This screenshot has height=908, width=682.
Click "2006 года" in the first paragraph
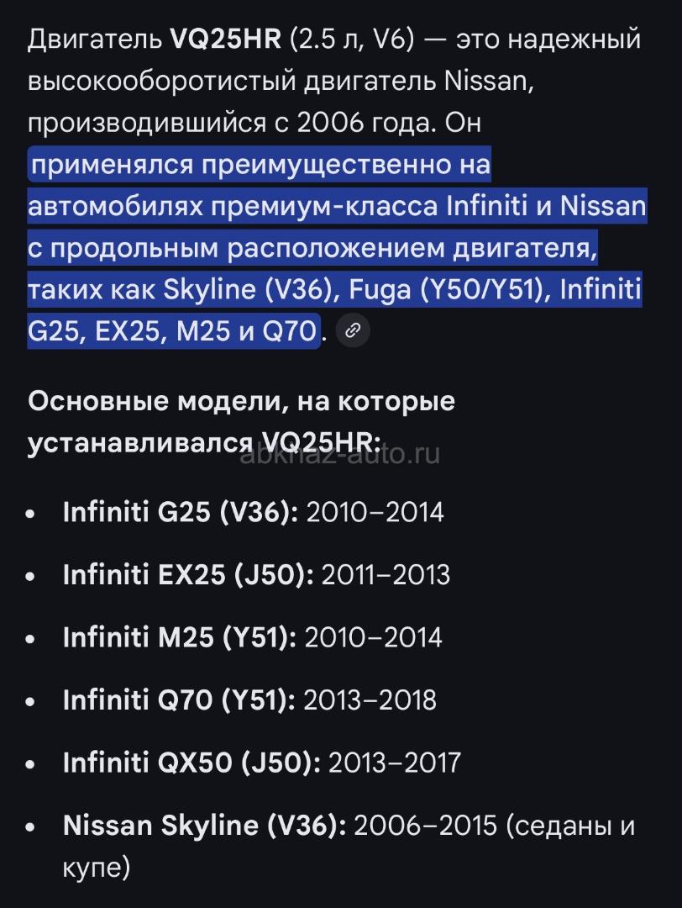coord(366,123)
